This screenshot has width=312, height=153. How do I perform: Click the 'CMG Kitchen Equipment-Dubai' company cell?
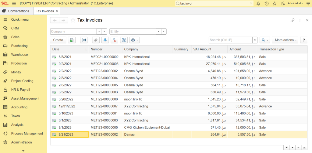pos(147,127)
